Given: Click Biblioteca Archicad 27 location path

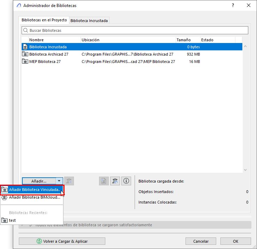Looking at the screenshot, I should pyautogui.click(x=127, y=54).
